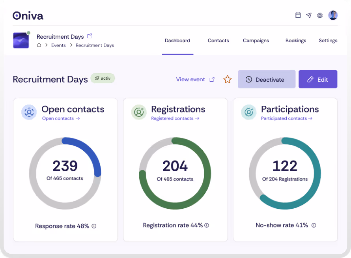
Task: Open the Recruitment Days event thumbnail
Action: tap(21, 40)
